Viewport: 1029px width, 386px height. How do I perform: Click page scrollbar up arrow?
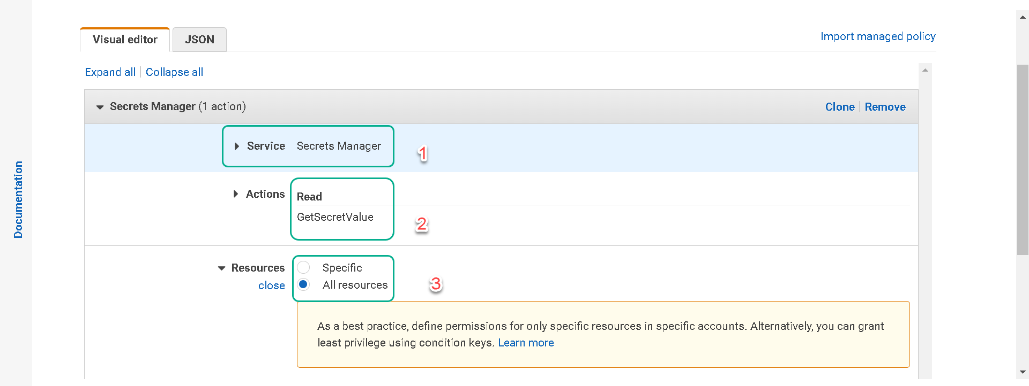[x=1023, y=17]
